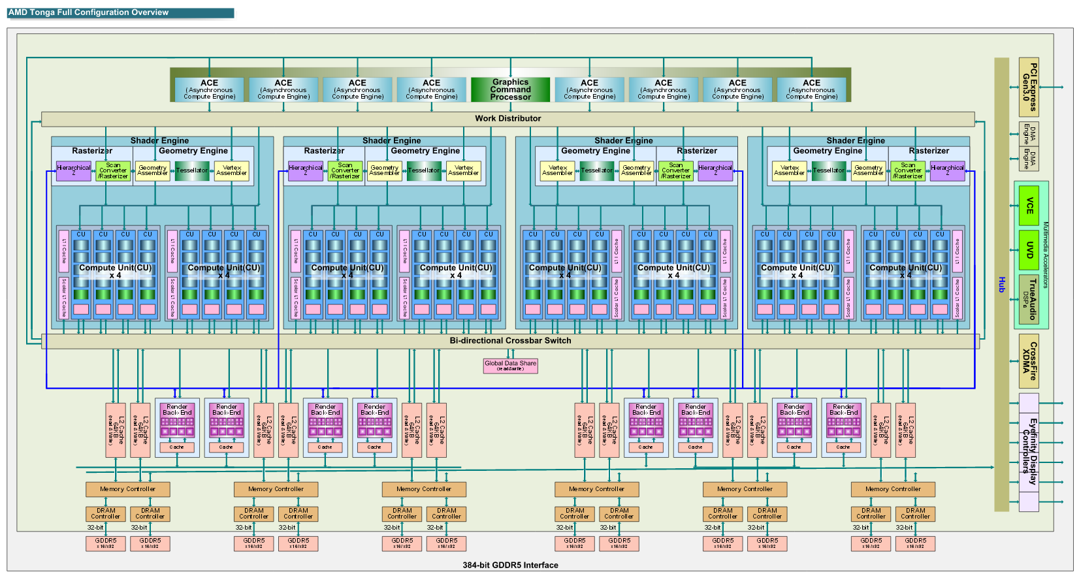
Task: Click the vertical Hub bar
Action: point(1001,285)
